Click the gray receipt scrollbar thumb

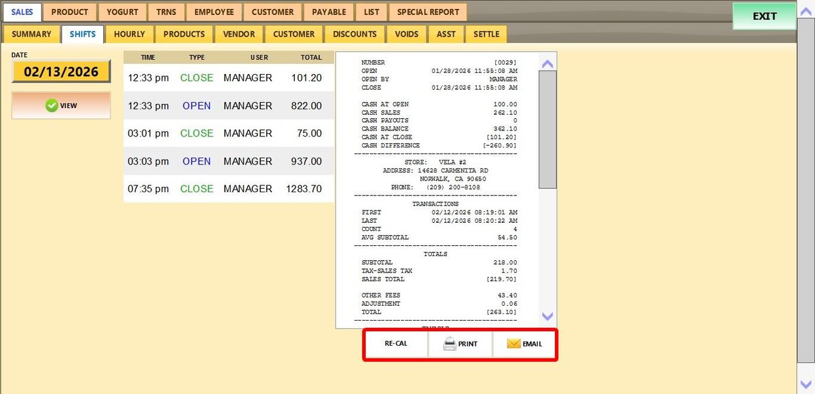click(547, 129)
